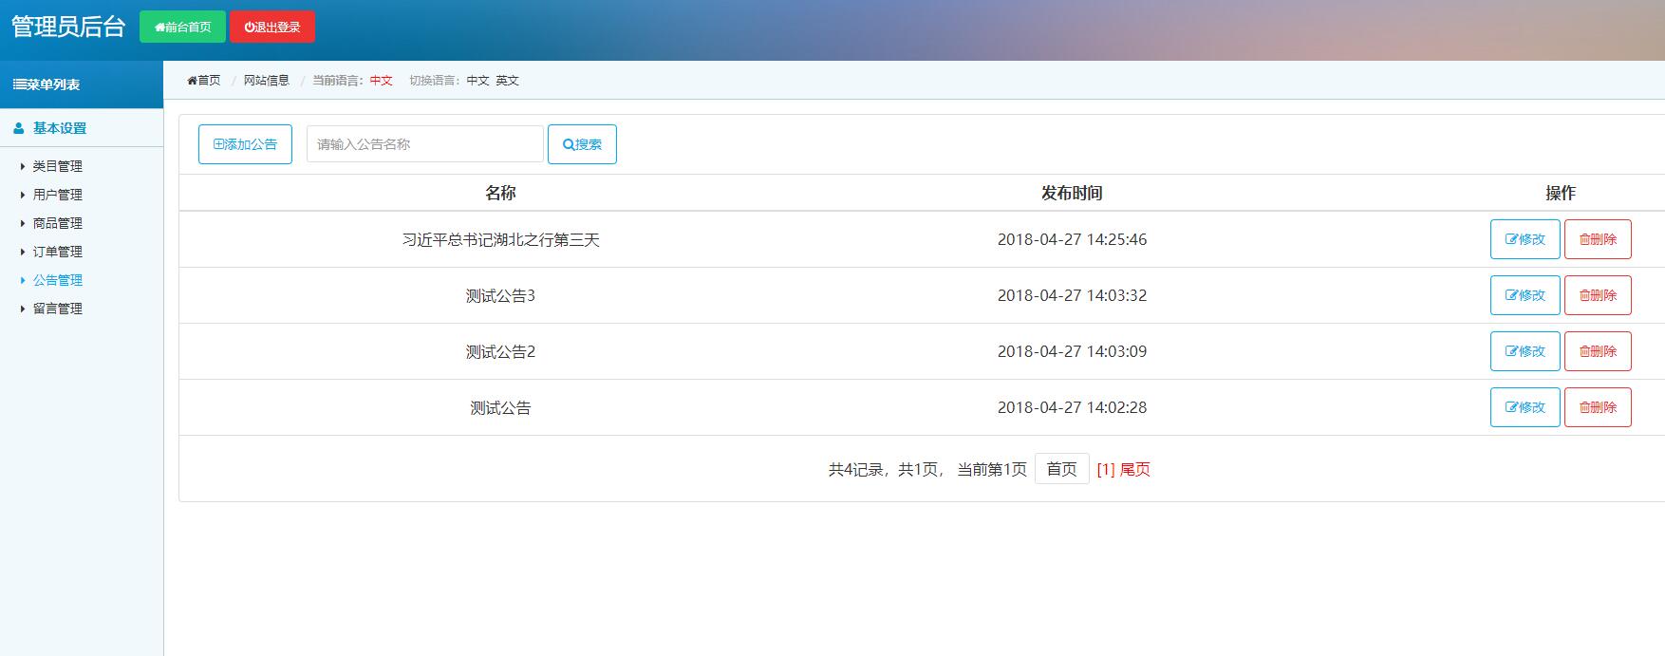Click the 前台首页 green button
1665x656 pixels.
pyautogui.click(x=182, y=27)
